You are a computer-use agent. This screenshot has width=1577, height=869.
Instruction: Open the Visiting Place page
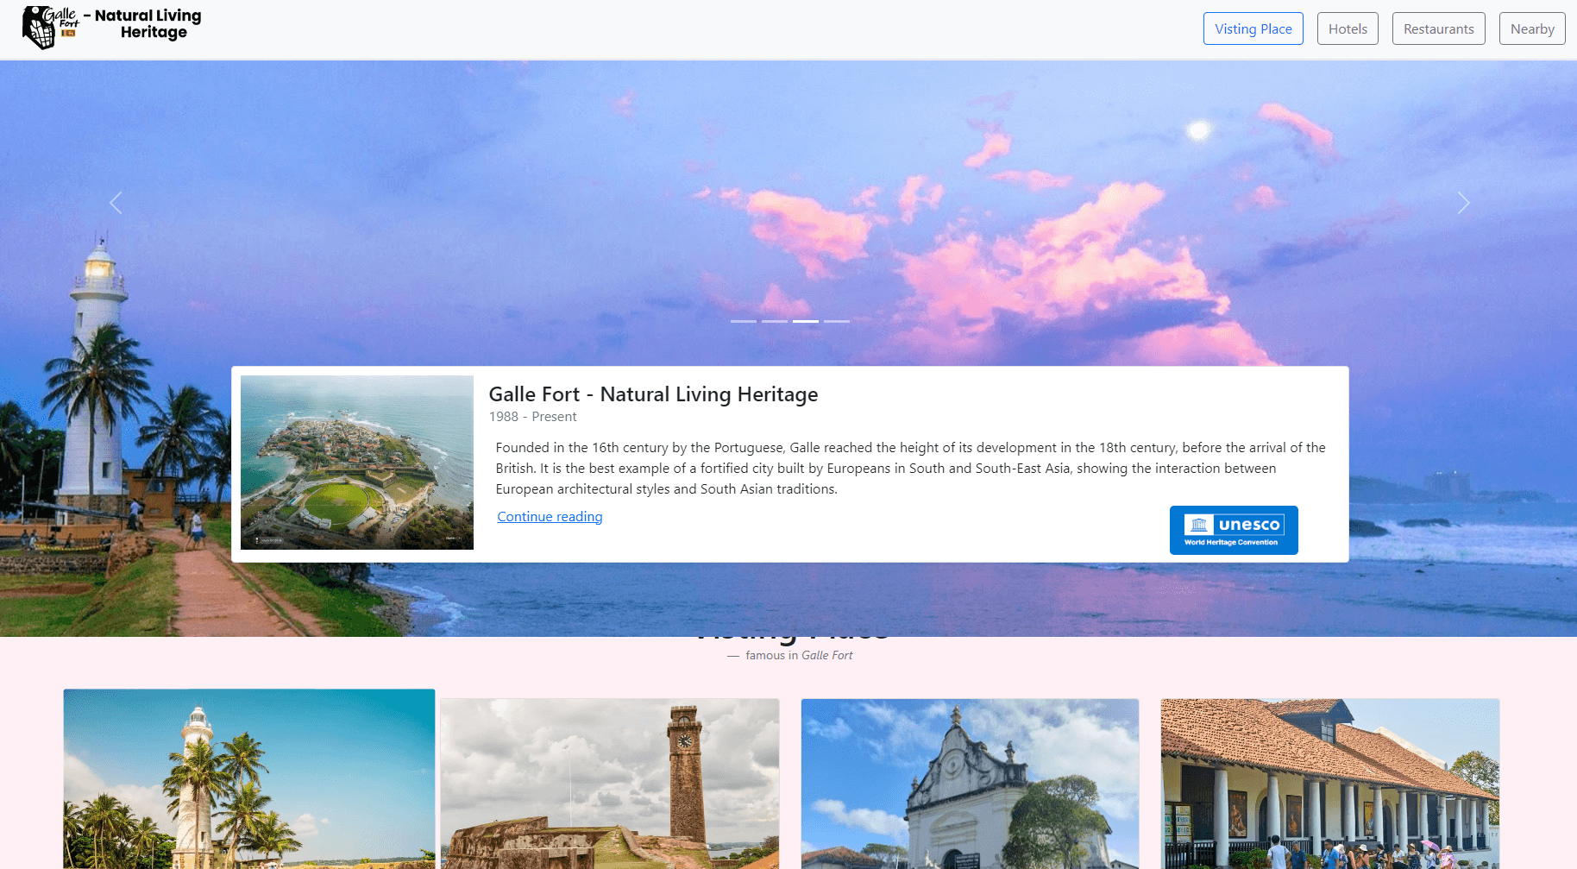[1253, 28]
